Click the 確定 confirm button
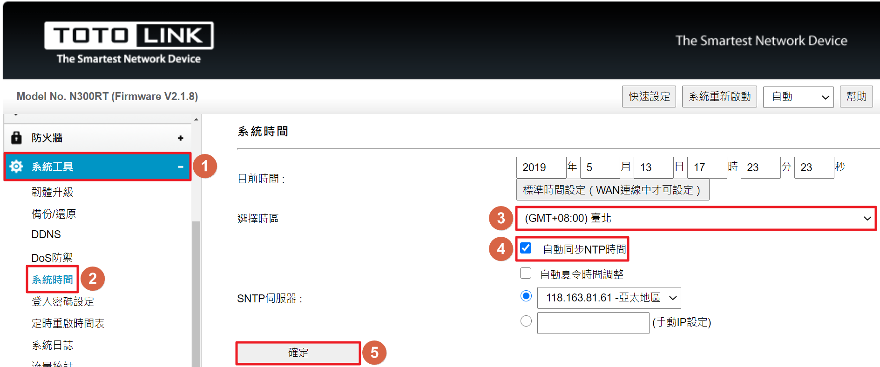 (298, 353)
